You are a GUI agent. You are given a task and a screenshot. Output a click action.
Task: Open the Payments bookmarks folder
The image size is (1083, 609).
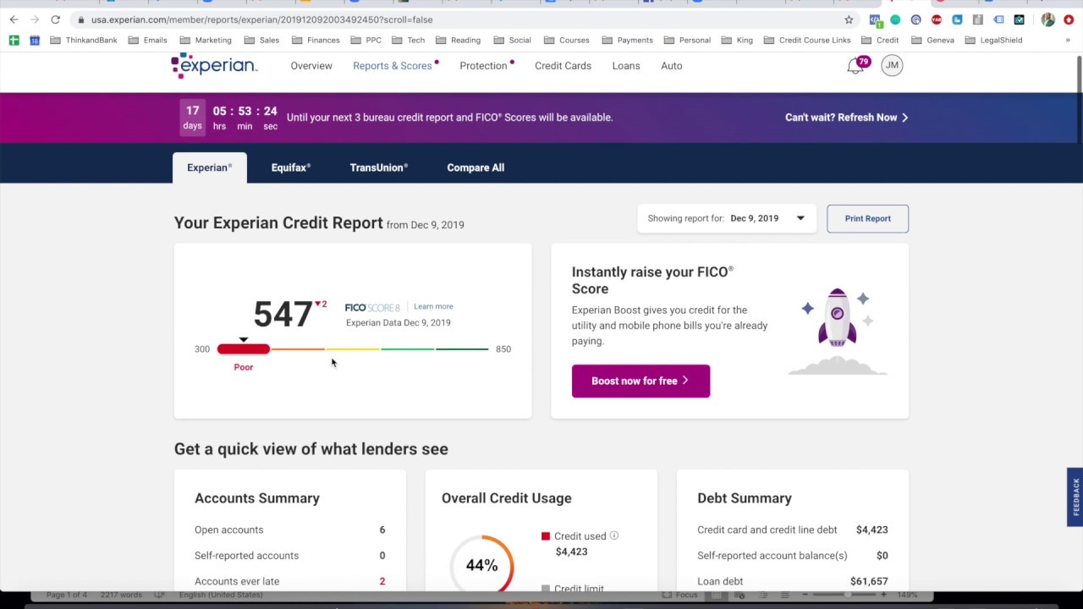627,40
